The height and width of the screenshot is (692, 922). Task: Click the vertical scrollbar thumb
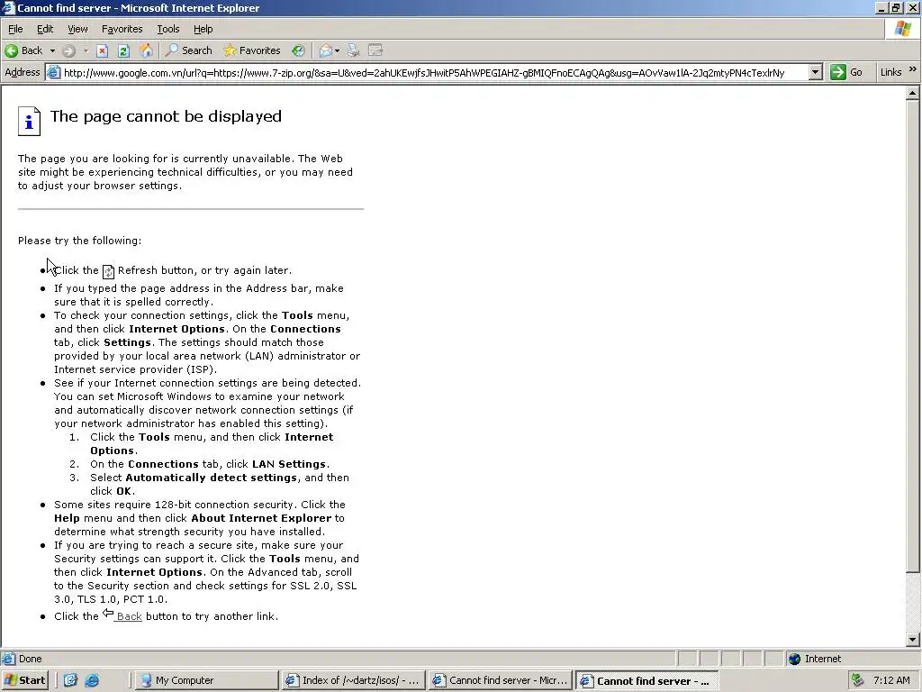pos(913,335)
